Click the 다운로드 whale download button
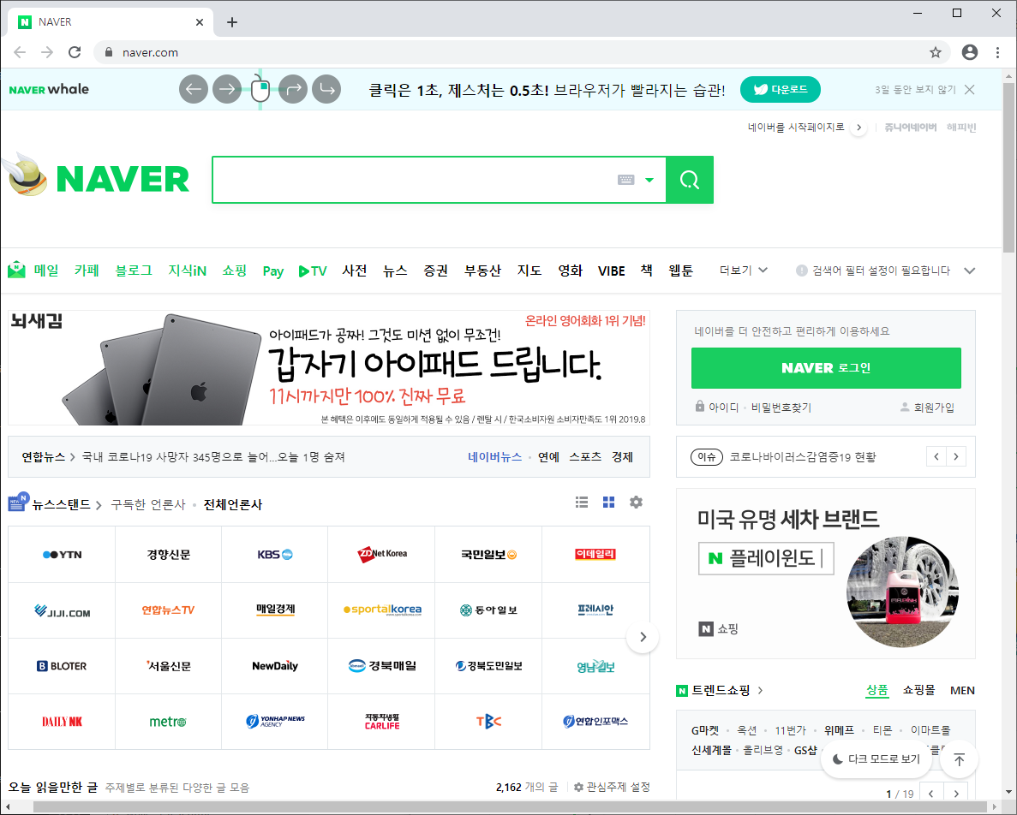This screenshot has width=1017, height=815. click(781, 89)
